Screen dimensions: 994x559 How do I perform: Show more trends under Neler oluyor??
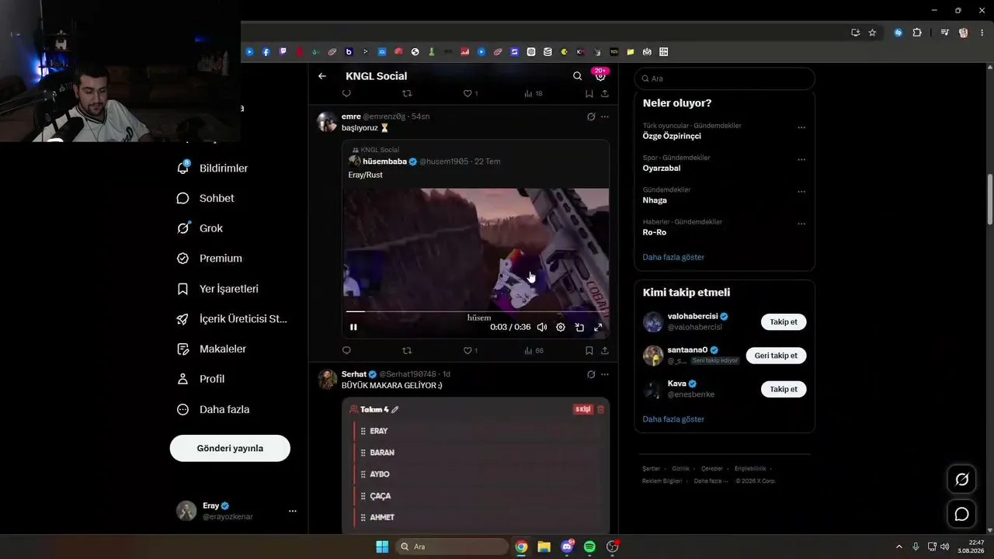point(673,257)
